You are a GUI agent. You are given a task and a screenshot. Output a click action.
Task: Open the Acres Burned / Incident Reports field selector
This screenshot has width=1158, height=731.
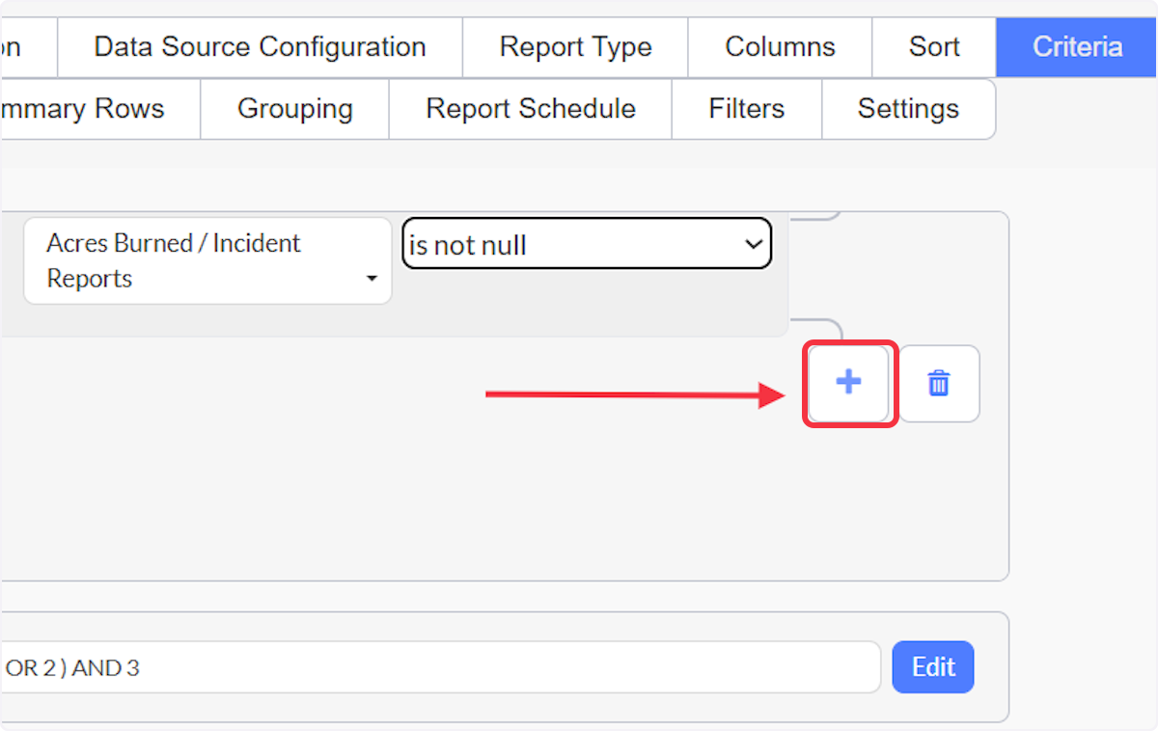[207, 261]
